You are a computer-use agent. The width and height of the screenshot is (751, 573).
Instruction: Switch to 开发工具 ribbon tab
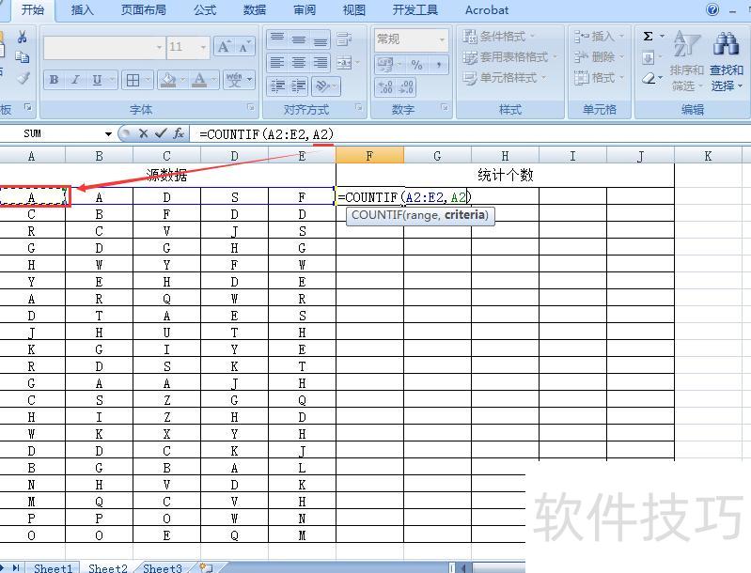(x=415, y=9)
